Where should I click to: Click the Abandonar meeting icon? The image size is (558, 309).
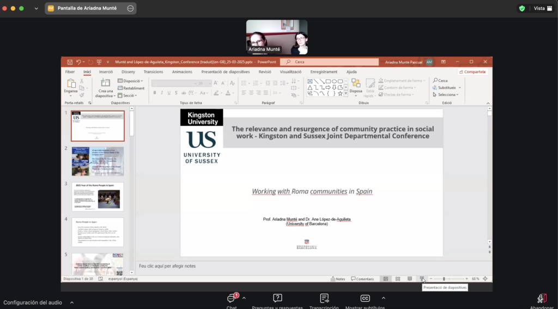tap(542, 299)
